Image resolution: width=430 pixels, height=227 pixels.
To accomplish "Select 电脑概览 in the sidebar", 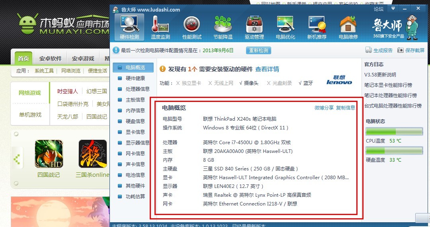I will coord(133,67).
